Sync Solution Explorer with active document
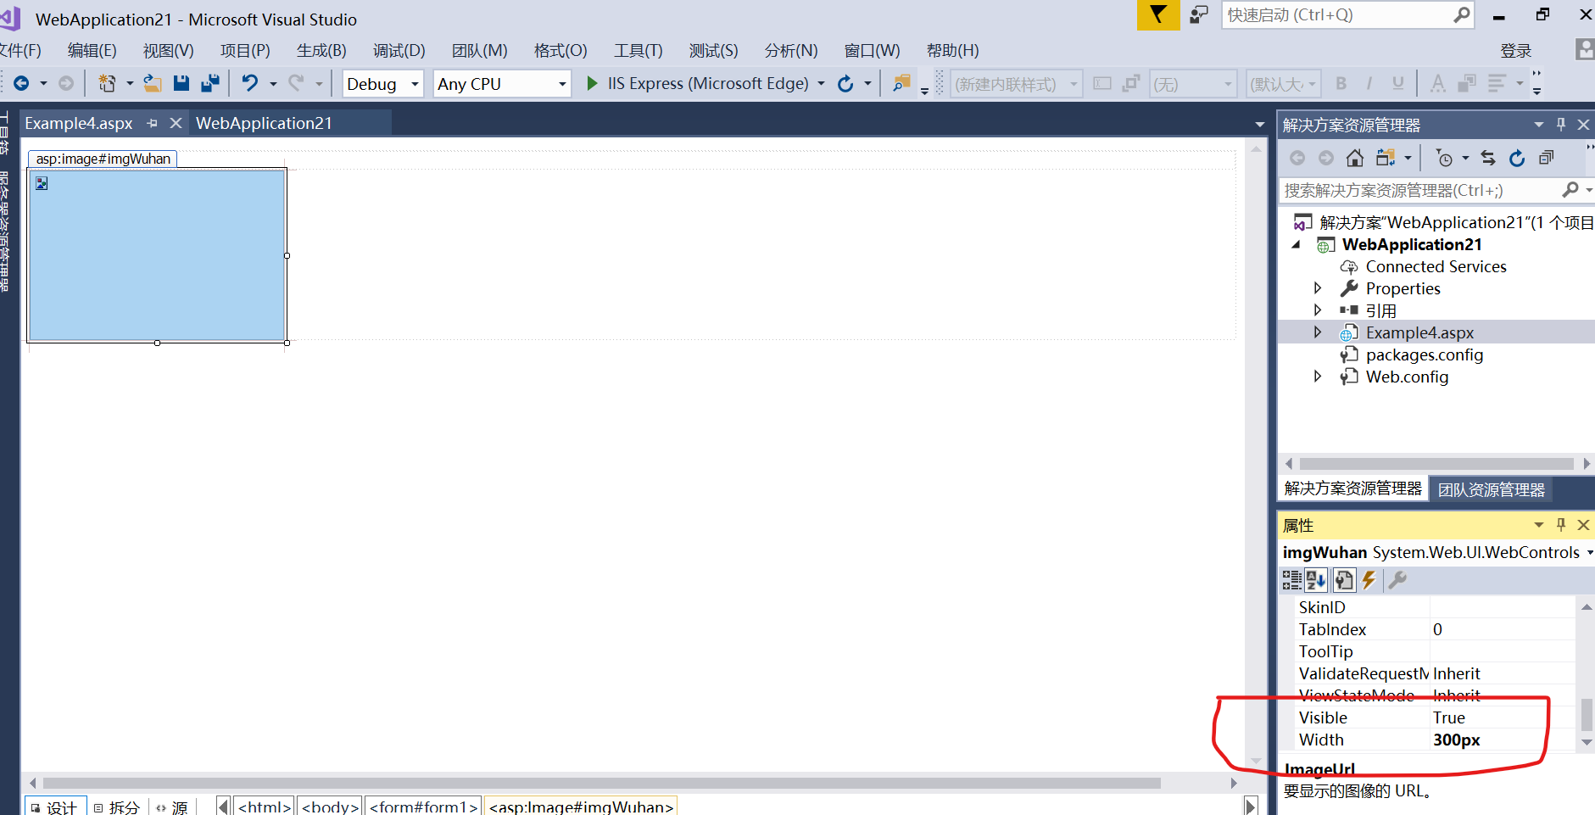Viewport: 1595px width, 815px height. (1489, 158)
